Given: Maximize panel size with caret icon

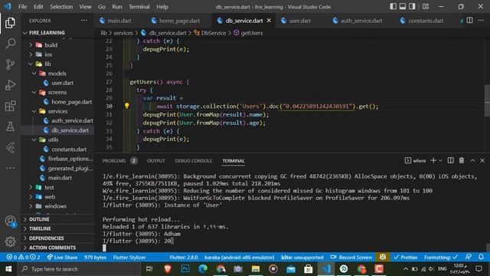Looking at the screenshot, I should pos(473,160).
